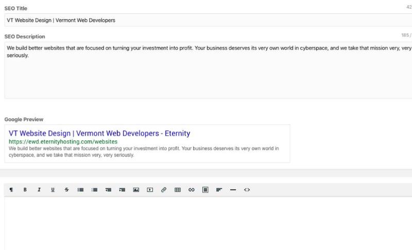The image size is (412, 250).
Task: Increase indent with indent icon
Action: click(x=122, y=190)
